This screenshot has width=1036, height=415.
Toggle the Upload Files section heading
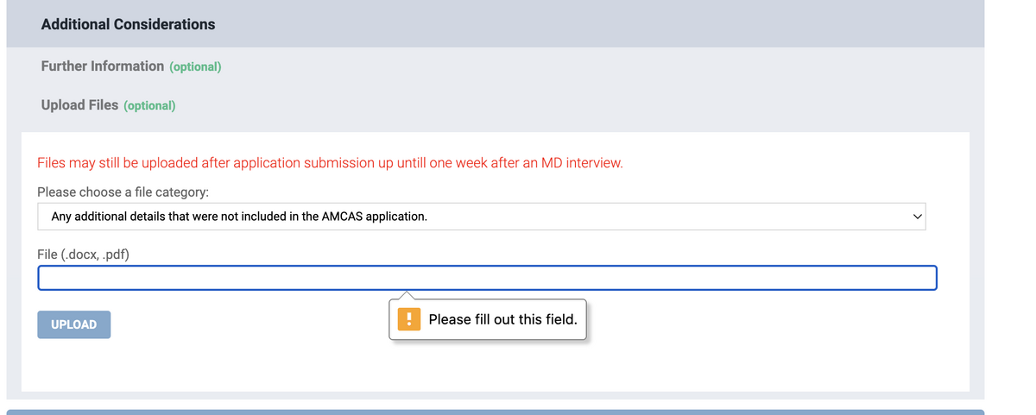coord(80,105)
